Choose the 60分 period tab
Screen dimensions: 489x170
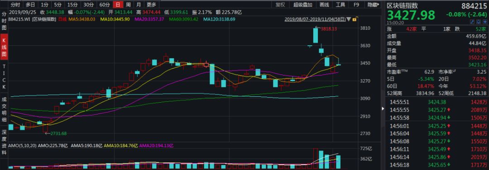click(105, 5)
